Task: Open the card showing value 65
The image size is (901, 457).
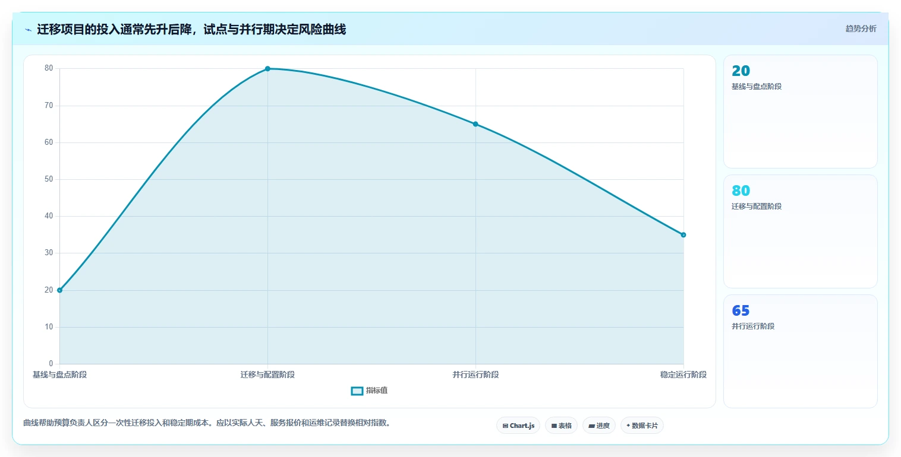Action: (x=800, y=351)
